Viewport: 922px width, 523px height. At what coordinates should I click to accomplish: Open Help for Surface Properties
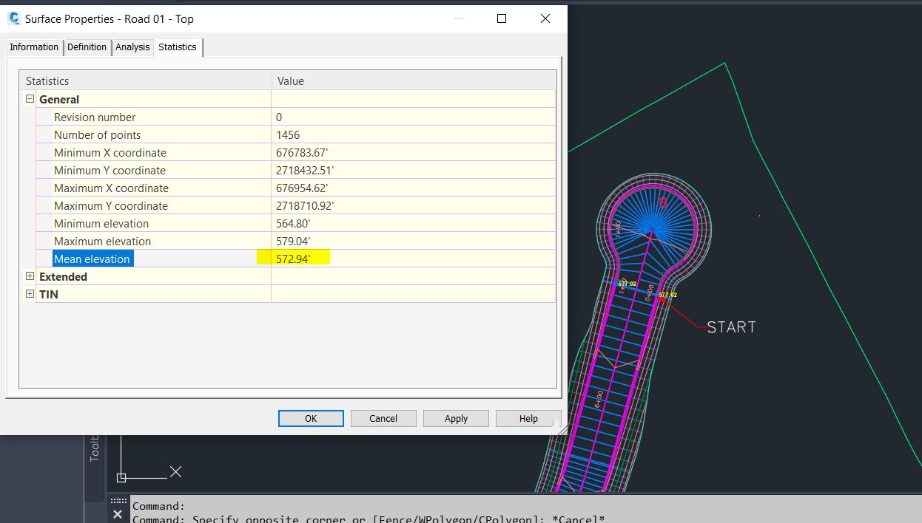tap(528, 418)
